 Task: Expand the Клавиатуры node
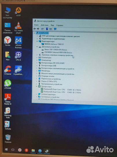pos(37,58)
